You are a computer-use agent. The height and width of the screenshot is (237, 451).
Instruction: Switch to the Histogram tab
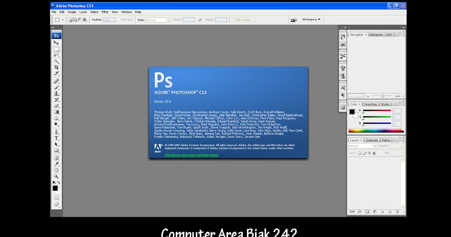(x=376, y=35)
